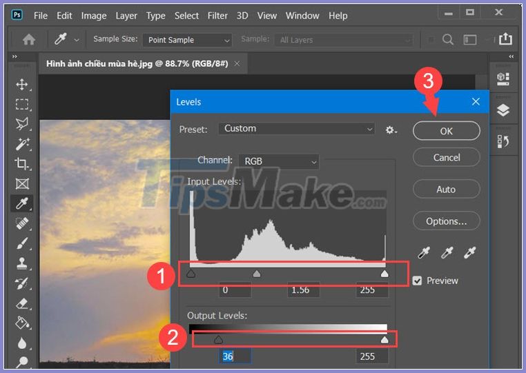The height and width of the screenshot is (373, 526).
Task: Click the Cancel button in Levels
Action: point(446,157)
